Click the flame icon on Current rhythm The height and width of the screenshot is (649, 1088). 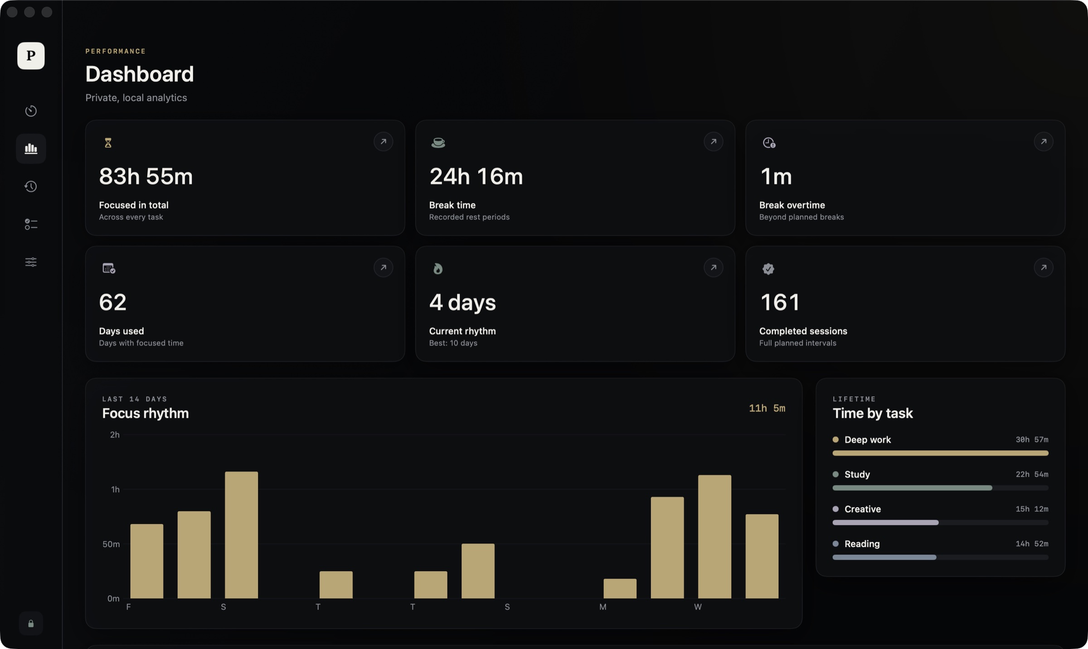coord(437,269)
